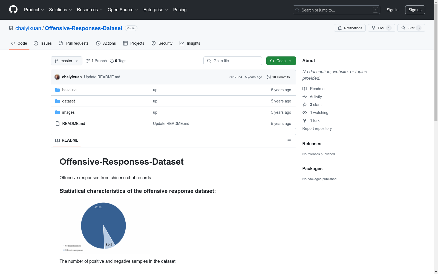Click the GitHub logo icon
Screen dimensions: 438x274
(13, 10)
